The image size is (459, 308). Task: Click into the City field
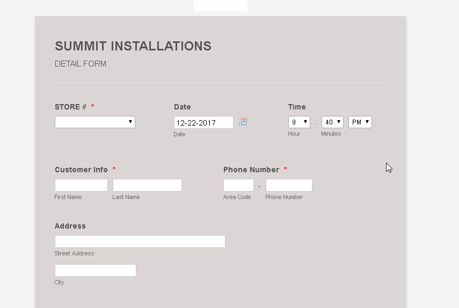[x=96, y=270]
